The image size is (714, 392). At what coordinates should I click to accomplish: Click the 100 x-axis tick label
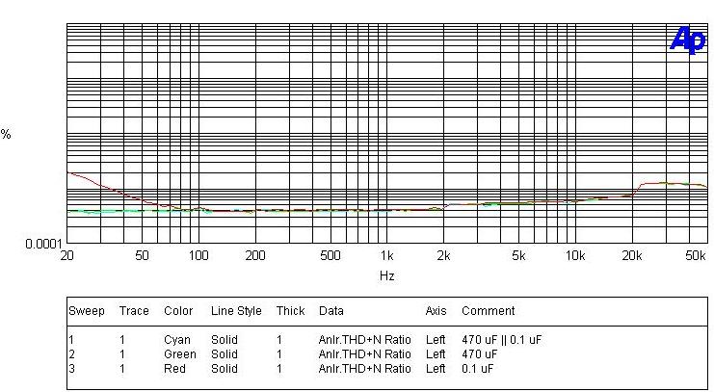(x=198, y=256)
